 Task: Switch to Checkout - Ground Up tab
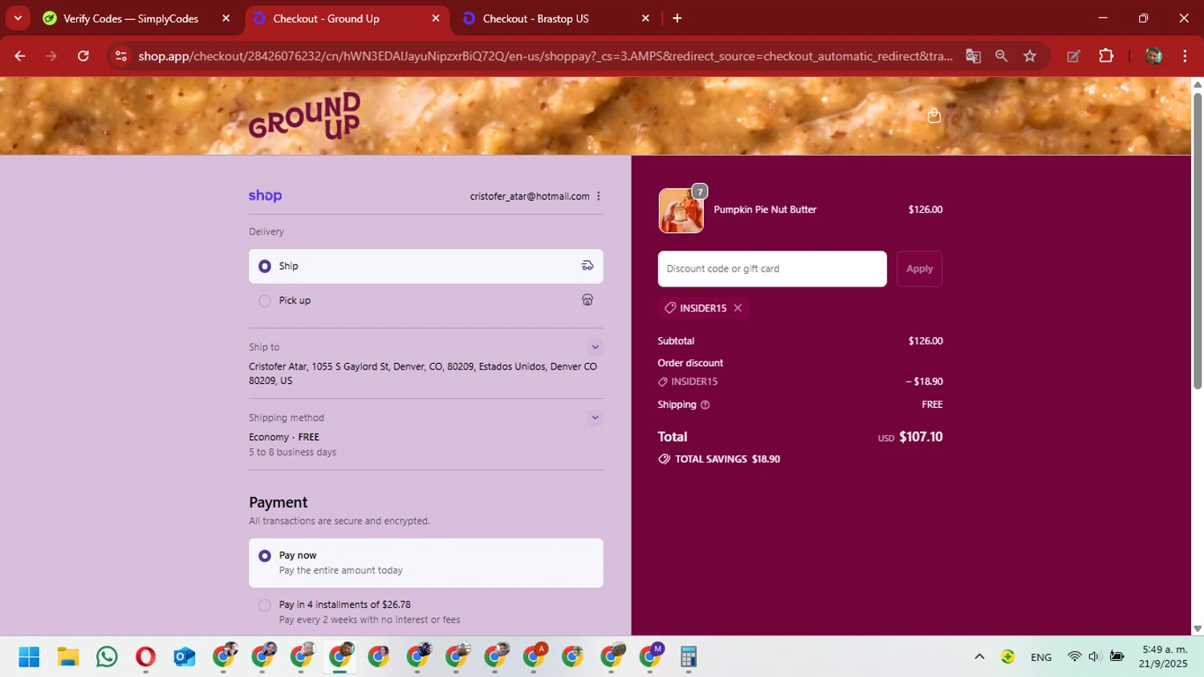(346, 18)
